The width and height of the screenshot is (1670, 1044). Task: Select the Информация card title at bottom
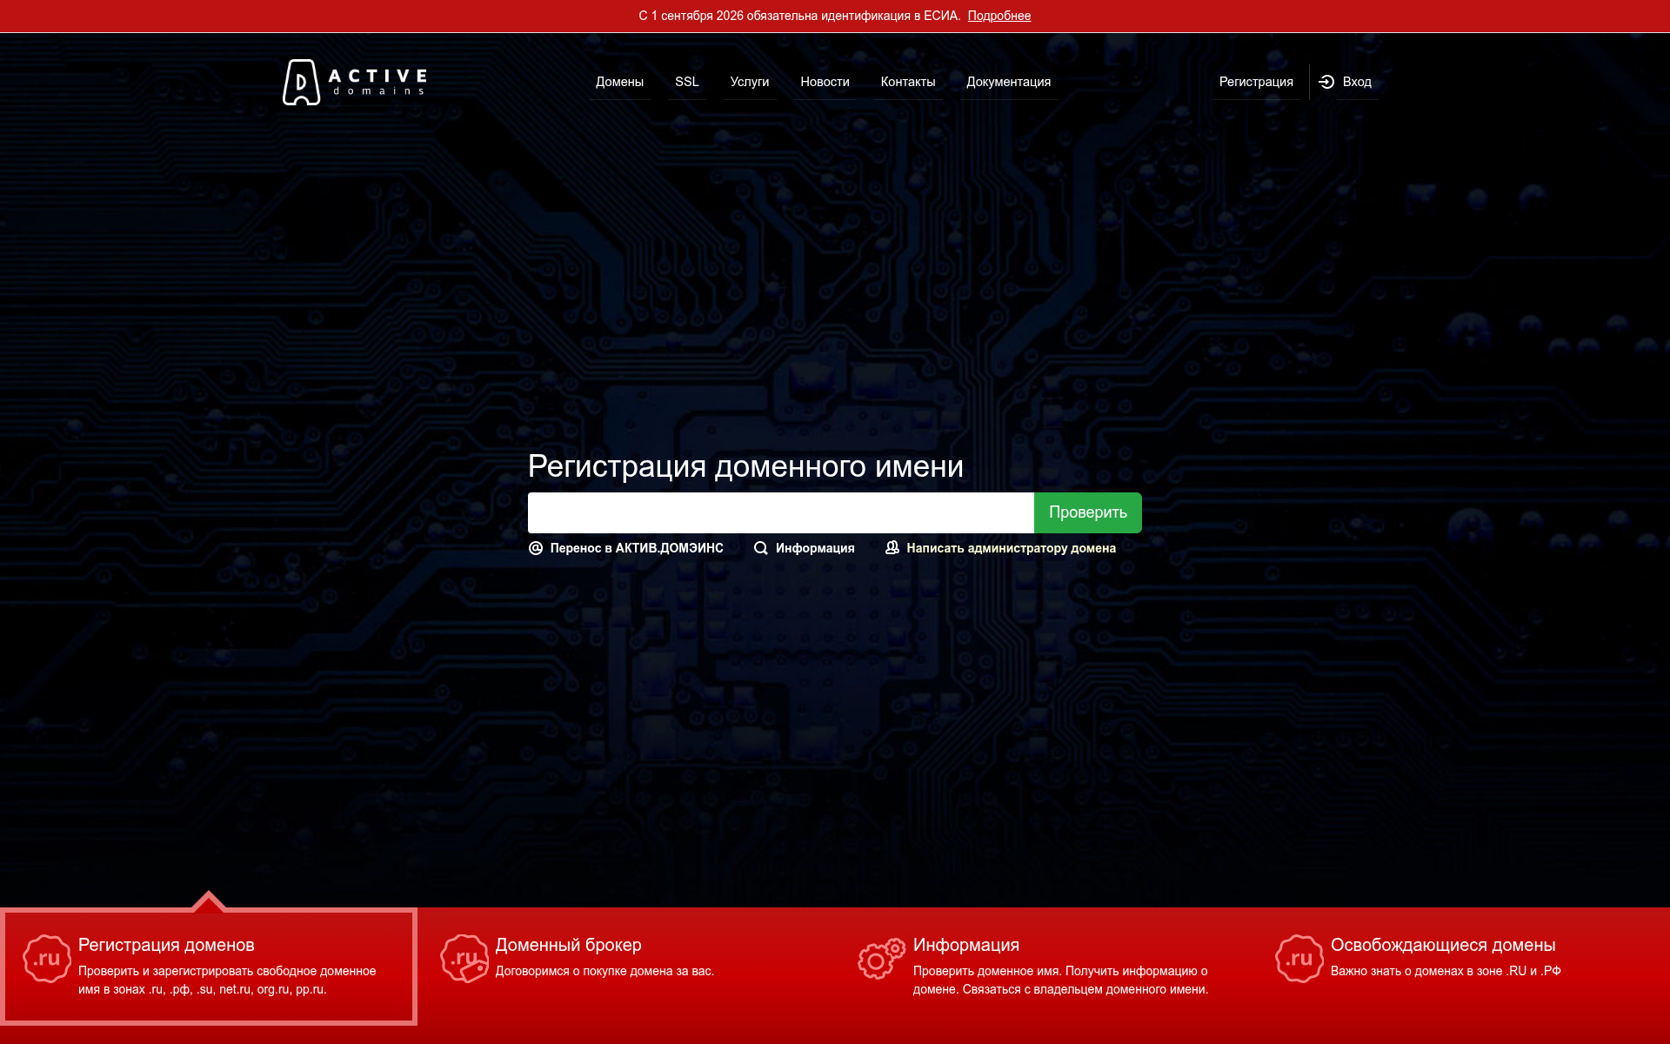point(966,945)
